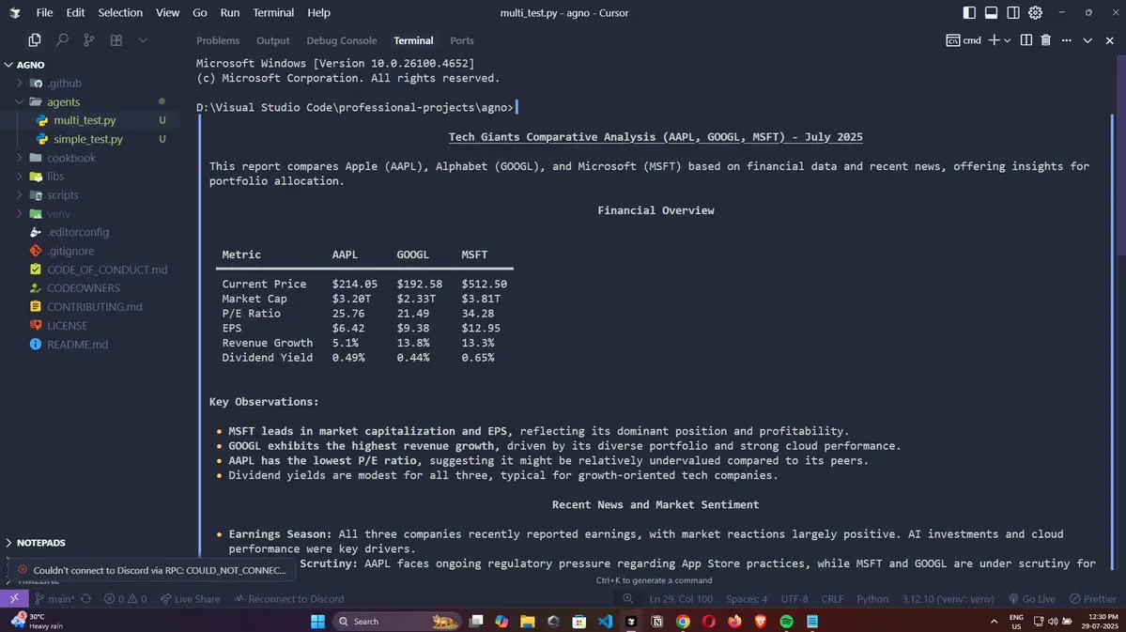Open the Go menu

[200, 12]
